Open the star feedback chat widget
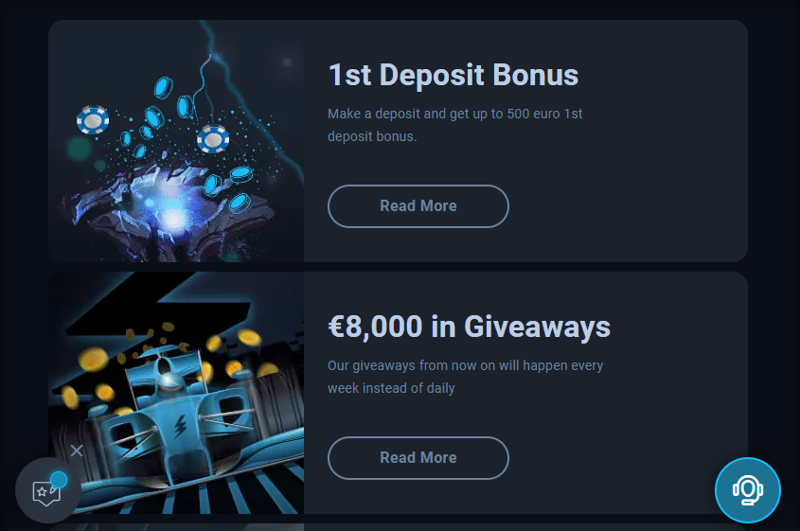Image resolution: width=800 pixels, height=531 pixels. pos(47,490)
